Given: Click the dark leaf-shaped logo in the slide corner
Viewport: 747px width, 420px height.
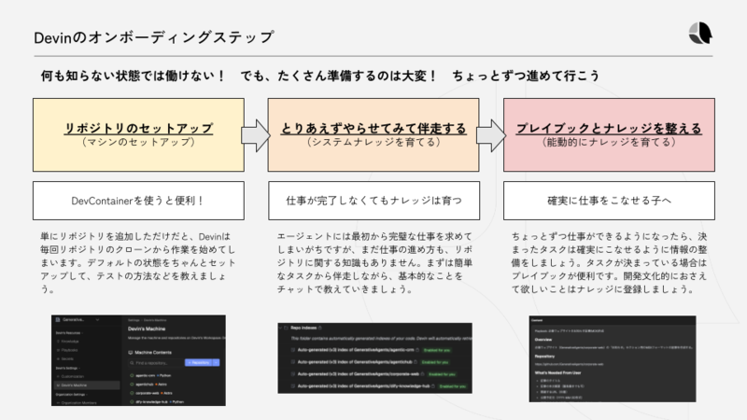Looking at the screenshot, I should (x=700, y=34).
